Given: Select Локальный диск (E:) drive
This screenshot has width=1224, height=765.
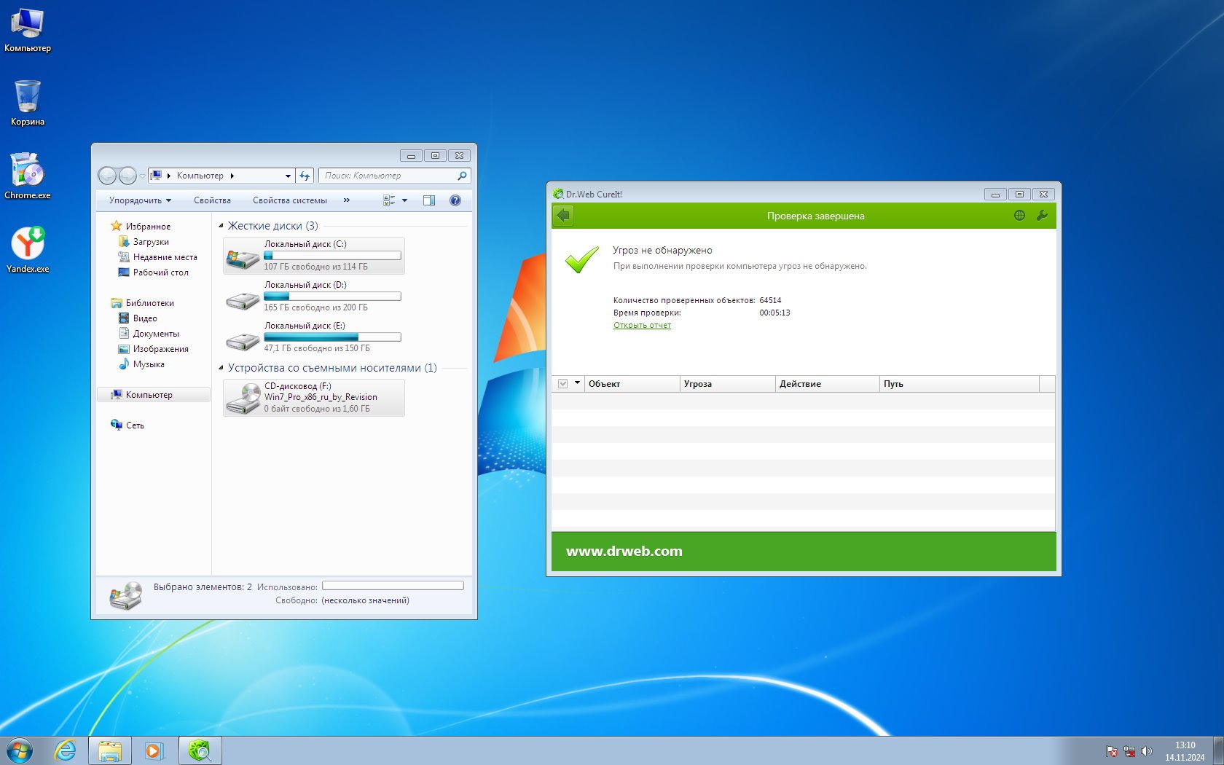Looking at the screenshot, I should click(313, 337).
